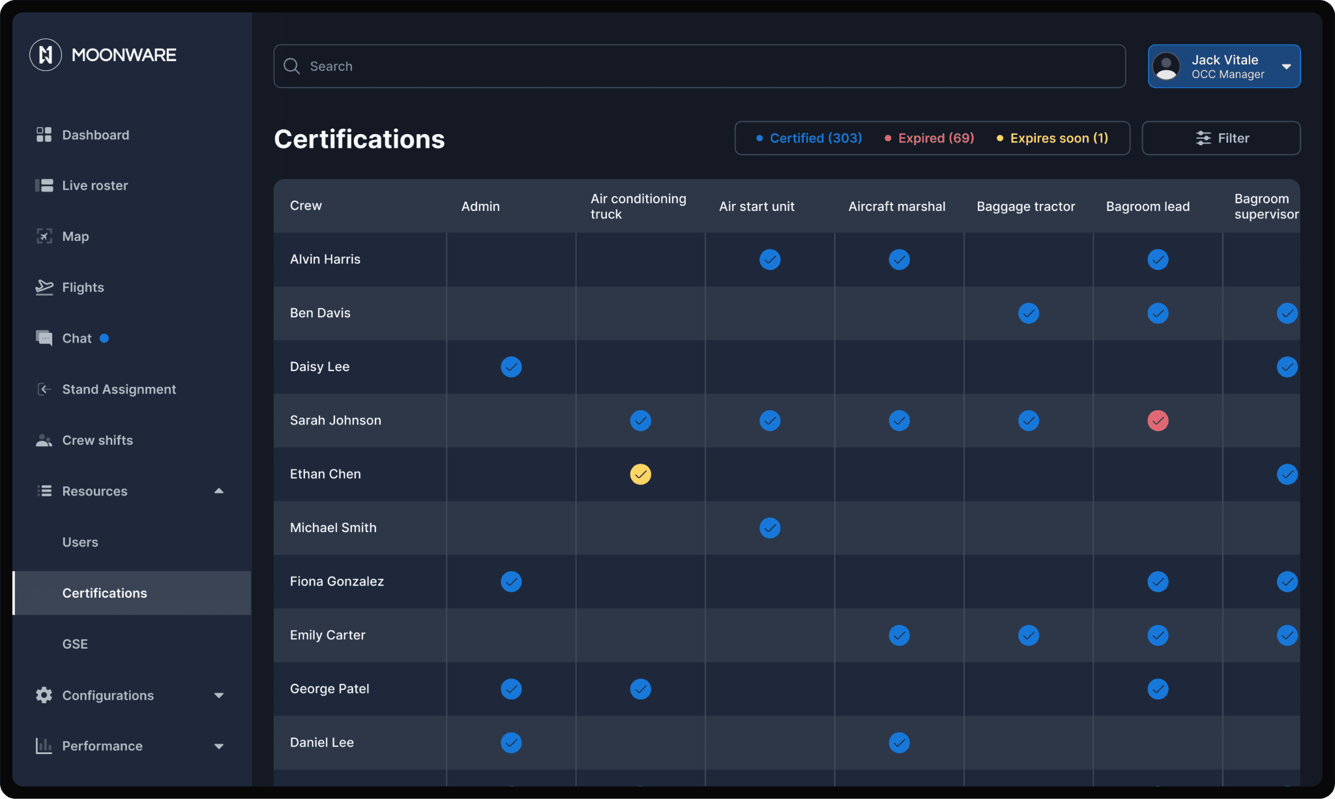Viewport: 1335px width, 799px height.
Task: Filter by the yellow Expires soon indicator
Action: pyautogui.click(x=1052, y=138)
